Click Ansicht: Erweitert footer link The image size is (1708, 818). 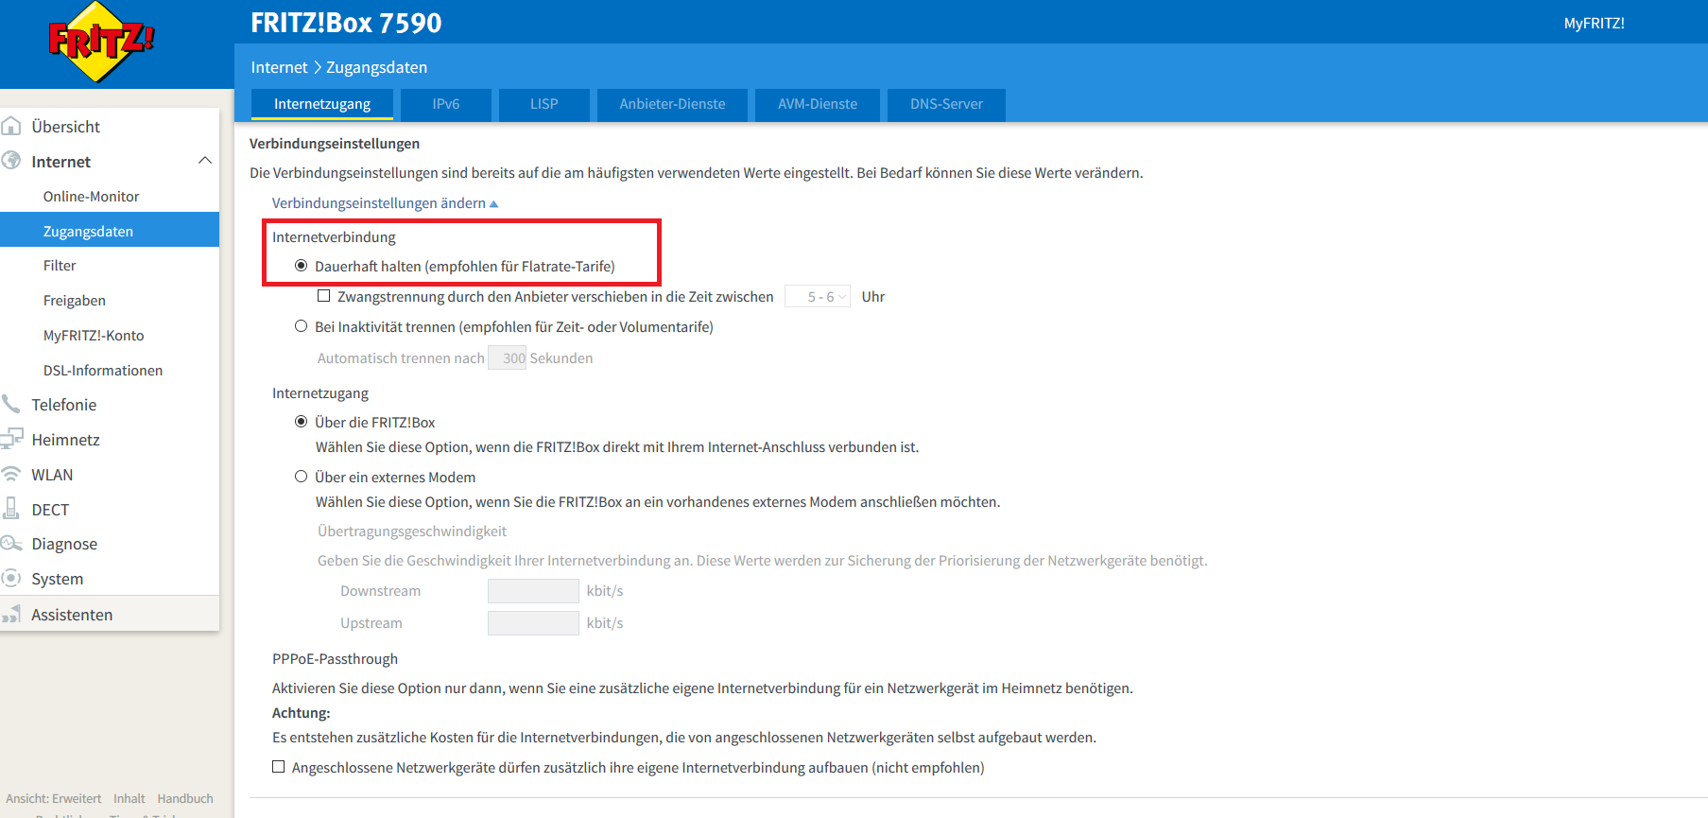54,799
